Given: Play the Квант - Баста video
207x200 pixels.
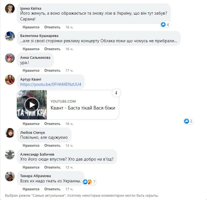Looking at the screenshot, I should coord(32,105).
